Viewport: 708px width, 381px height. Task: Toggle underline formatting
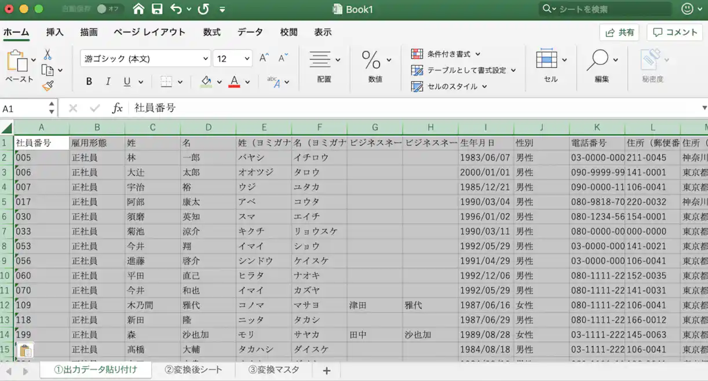(x=126, y=81)
